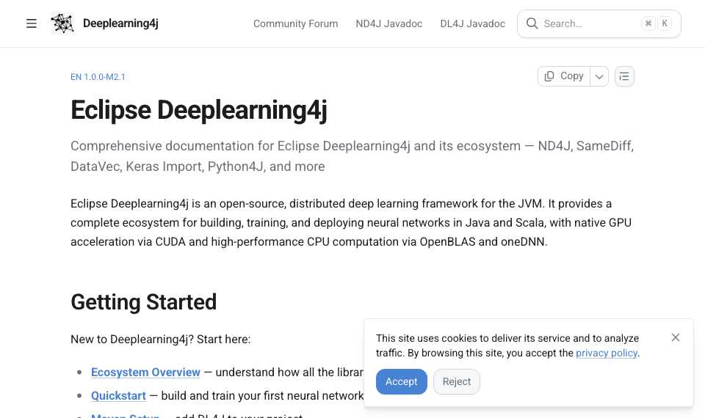Click the EN 1.0.0-M2.1 breadcrumb link

point(98,77)
